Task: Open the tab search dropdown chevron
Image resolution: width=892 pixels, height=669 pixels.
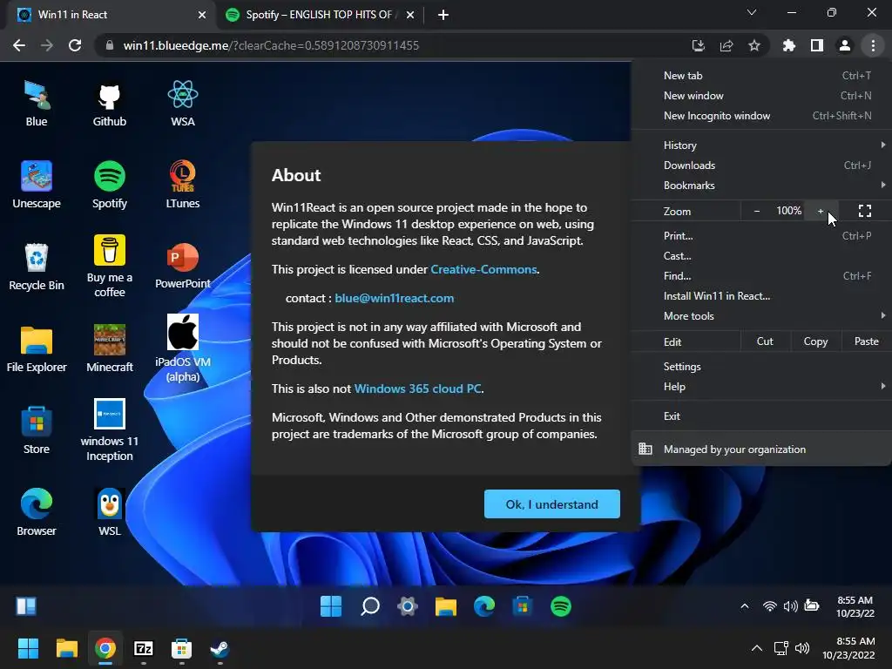Action: coord(752,12)
